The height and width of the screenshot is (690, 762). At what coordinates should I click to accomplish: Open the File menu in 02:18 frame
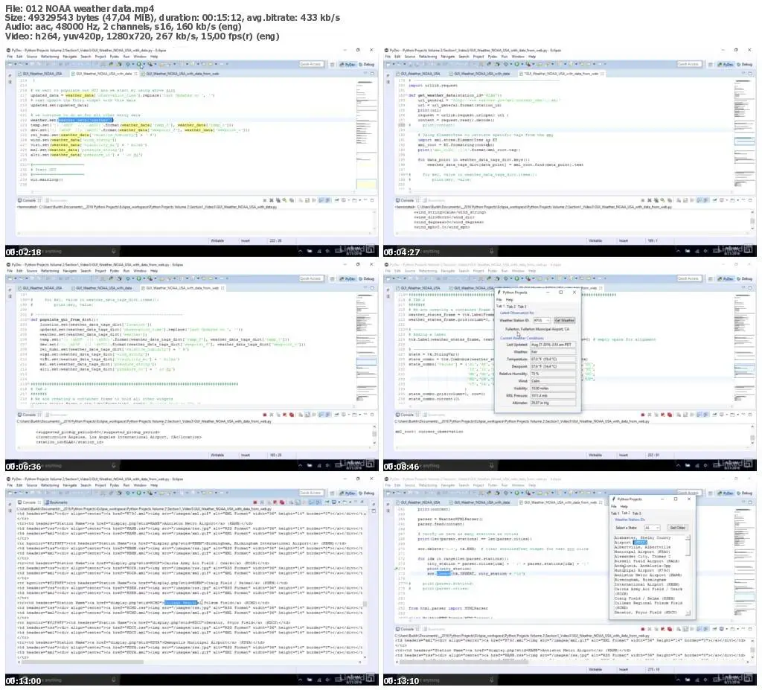(9, 57)
